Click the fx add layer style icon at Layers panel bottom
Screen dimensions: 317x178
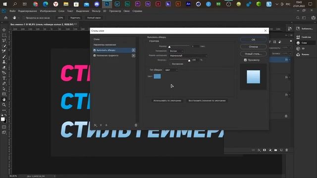pos(259,150)
